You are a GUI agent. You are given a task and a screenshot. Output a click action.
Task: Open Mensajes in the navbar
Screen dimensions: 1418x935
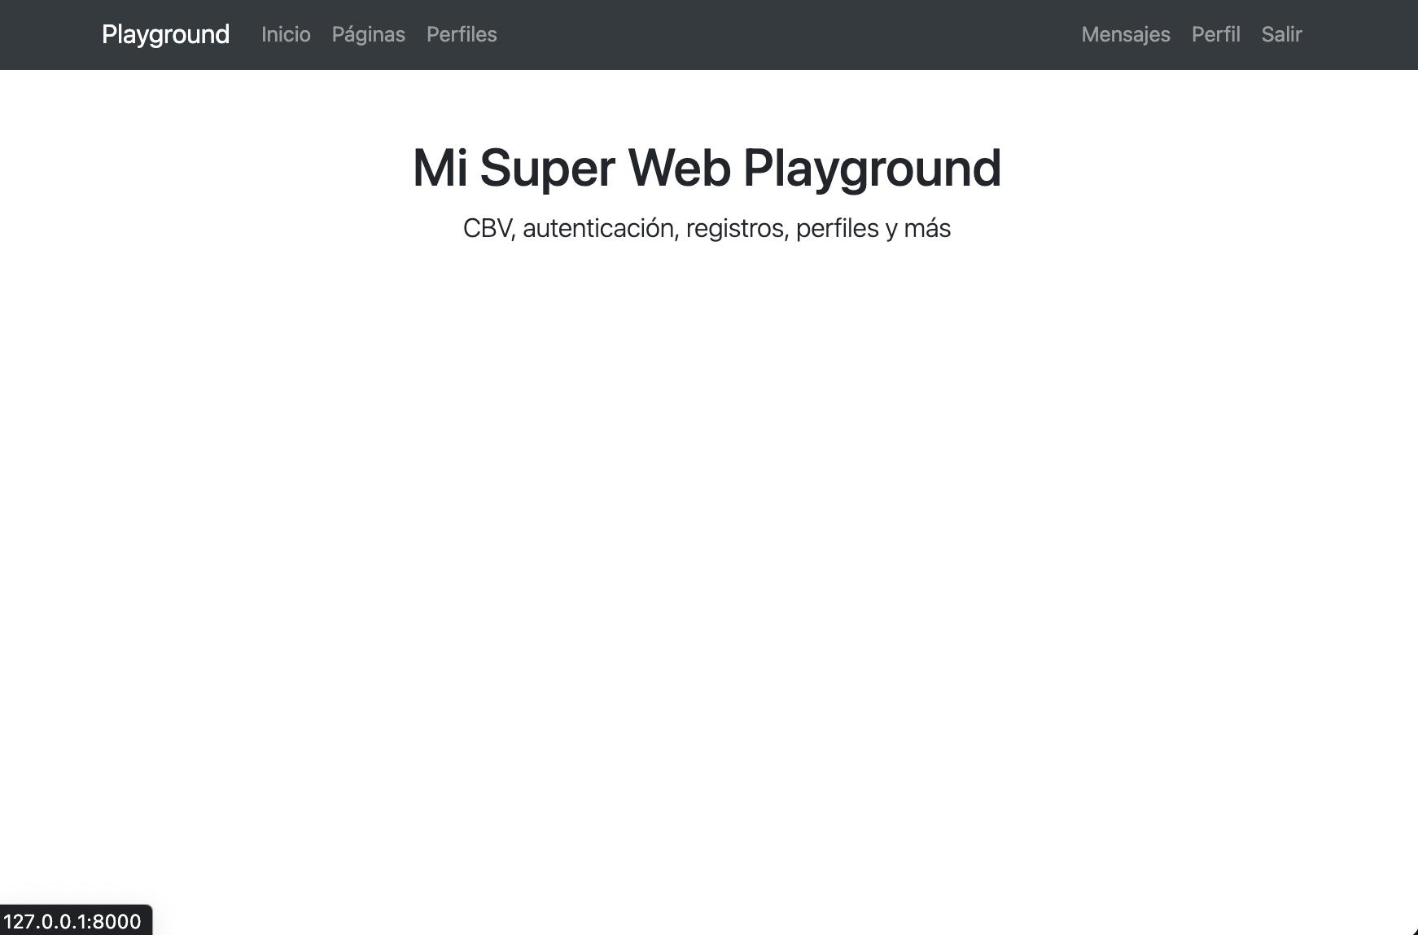tap(1126, 34)
